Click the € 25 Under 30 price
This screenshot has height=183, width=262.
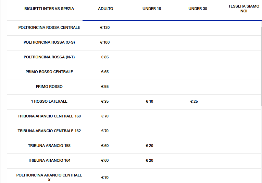[194, 101]
